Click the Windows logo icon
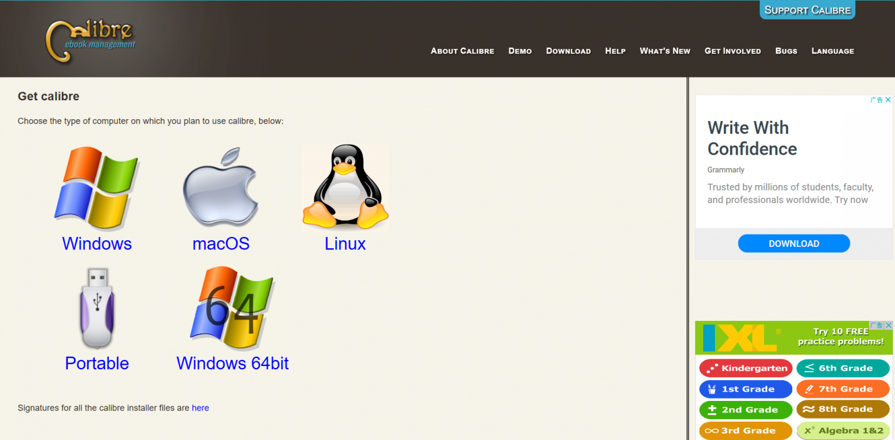 (97, 188)
